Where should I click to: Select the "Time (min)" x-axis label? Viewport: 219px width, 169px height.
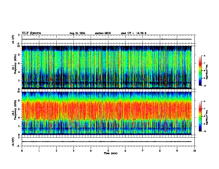[x=111, y=153]
